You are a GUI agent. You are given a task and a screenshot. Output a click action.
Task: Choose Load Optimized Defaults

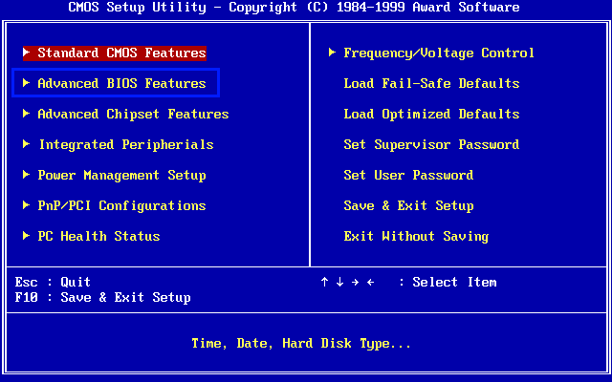431,114
